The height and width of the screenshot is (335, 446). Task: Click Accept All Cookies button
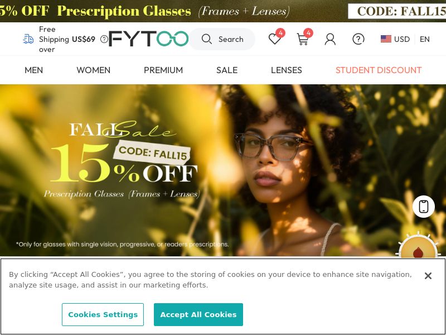[198, 314]
